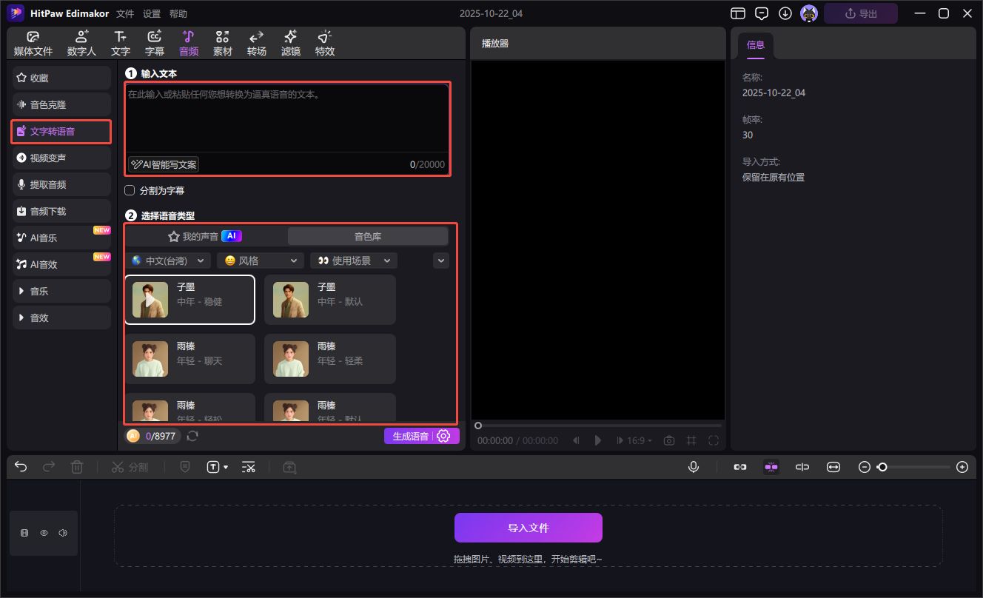Open the 风格 style dropdown
Screen dimensions: 983x598
(x=260, y=261)
